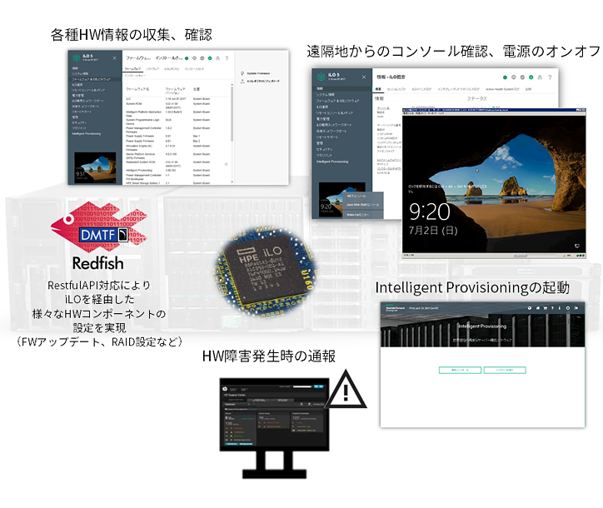The image size is (603, 508).
Task: Click the upload to iLO repository icon
Action: [x=242, y=81]
